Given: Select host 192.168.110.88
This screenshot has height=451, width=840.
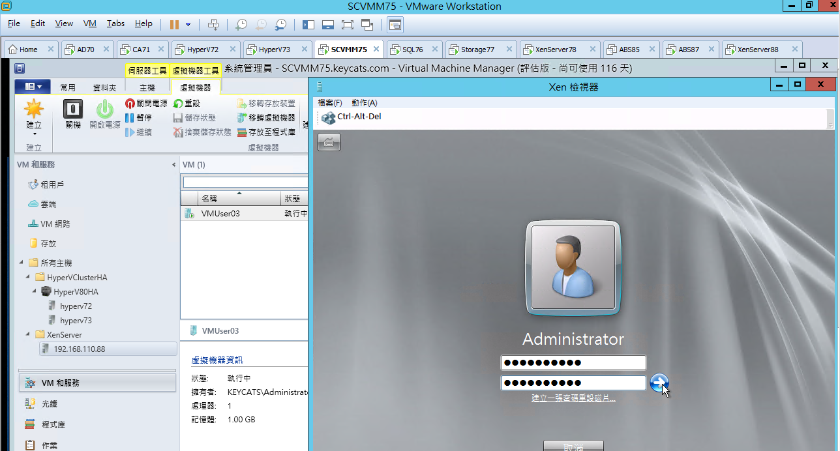Looking at the screenshot, I should pyautogui.click(x=108, y=349).
